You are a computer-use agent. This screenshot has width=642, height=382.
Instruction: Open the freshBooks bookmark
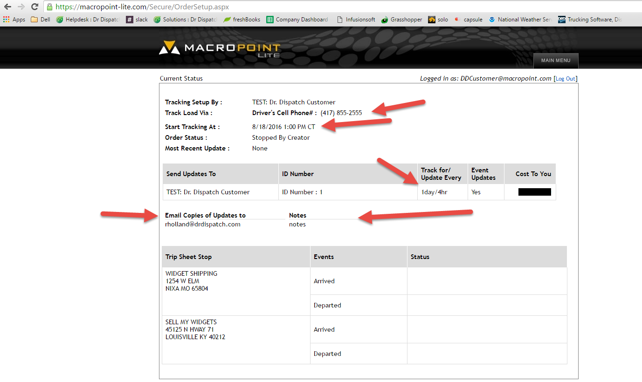(x=242, y=20)
